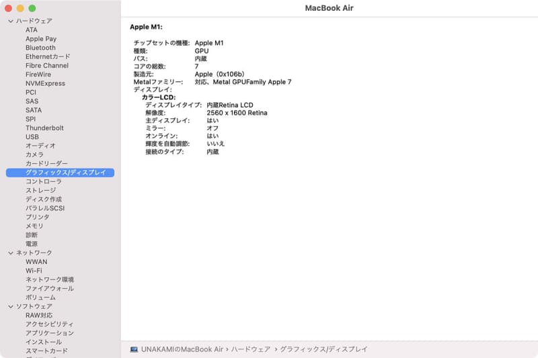Collapse the ソフトウェア section chevron
538x358 pixels.
tap(11, 306)
